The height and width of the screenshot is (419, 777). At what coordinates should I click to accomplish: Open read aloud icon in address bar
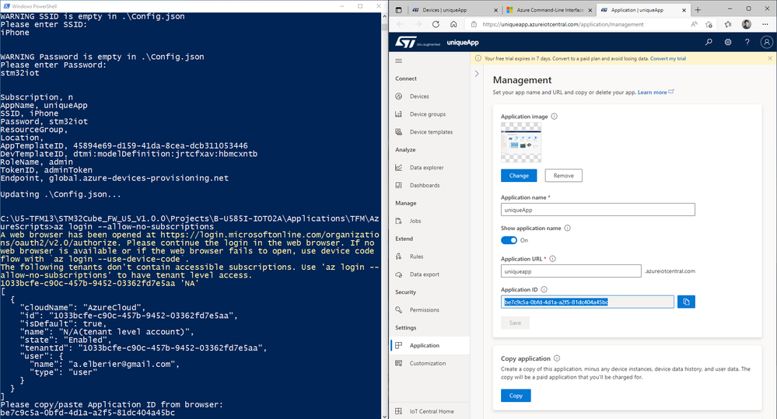coord(694,24)
